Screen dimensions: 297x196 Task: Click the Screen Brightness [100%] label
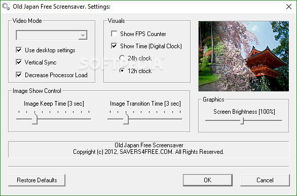244,112
